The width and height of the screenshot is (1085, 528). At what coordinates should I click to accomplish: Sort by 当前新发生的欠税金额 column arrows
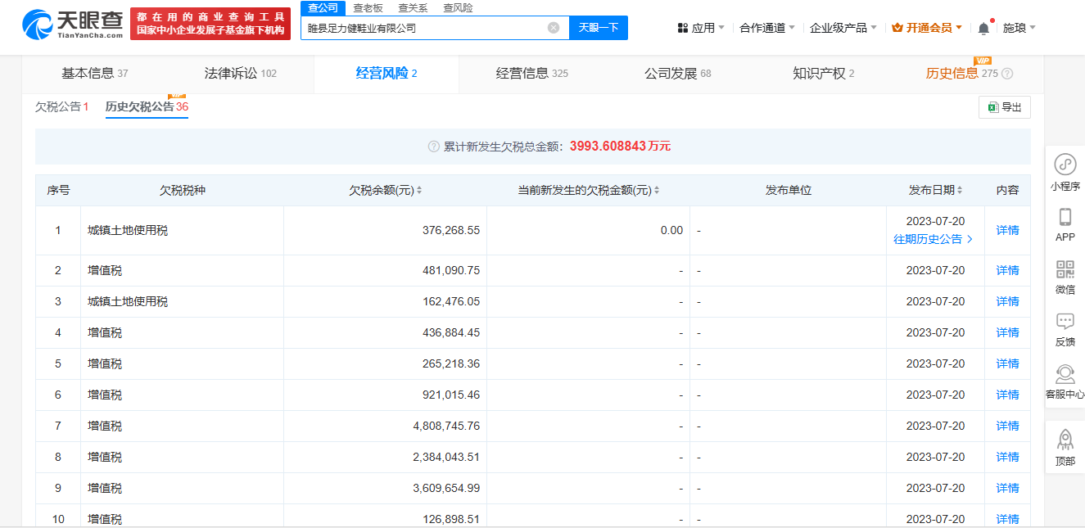pyautogui.click(x=657, y=190)
